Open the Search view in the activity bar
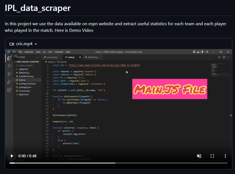 pyautogui.click(x=9, y=66)
